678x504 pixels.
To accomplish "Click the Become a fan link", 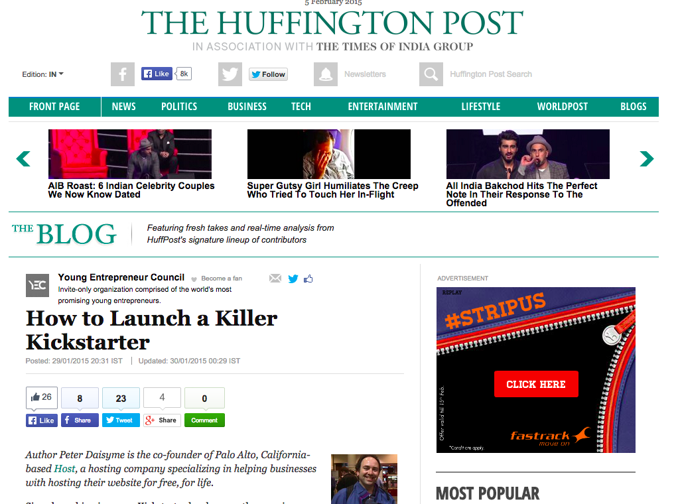I will tap(222, 279).
